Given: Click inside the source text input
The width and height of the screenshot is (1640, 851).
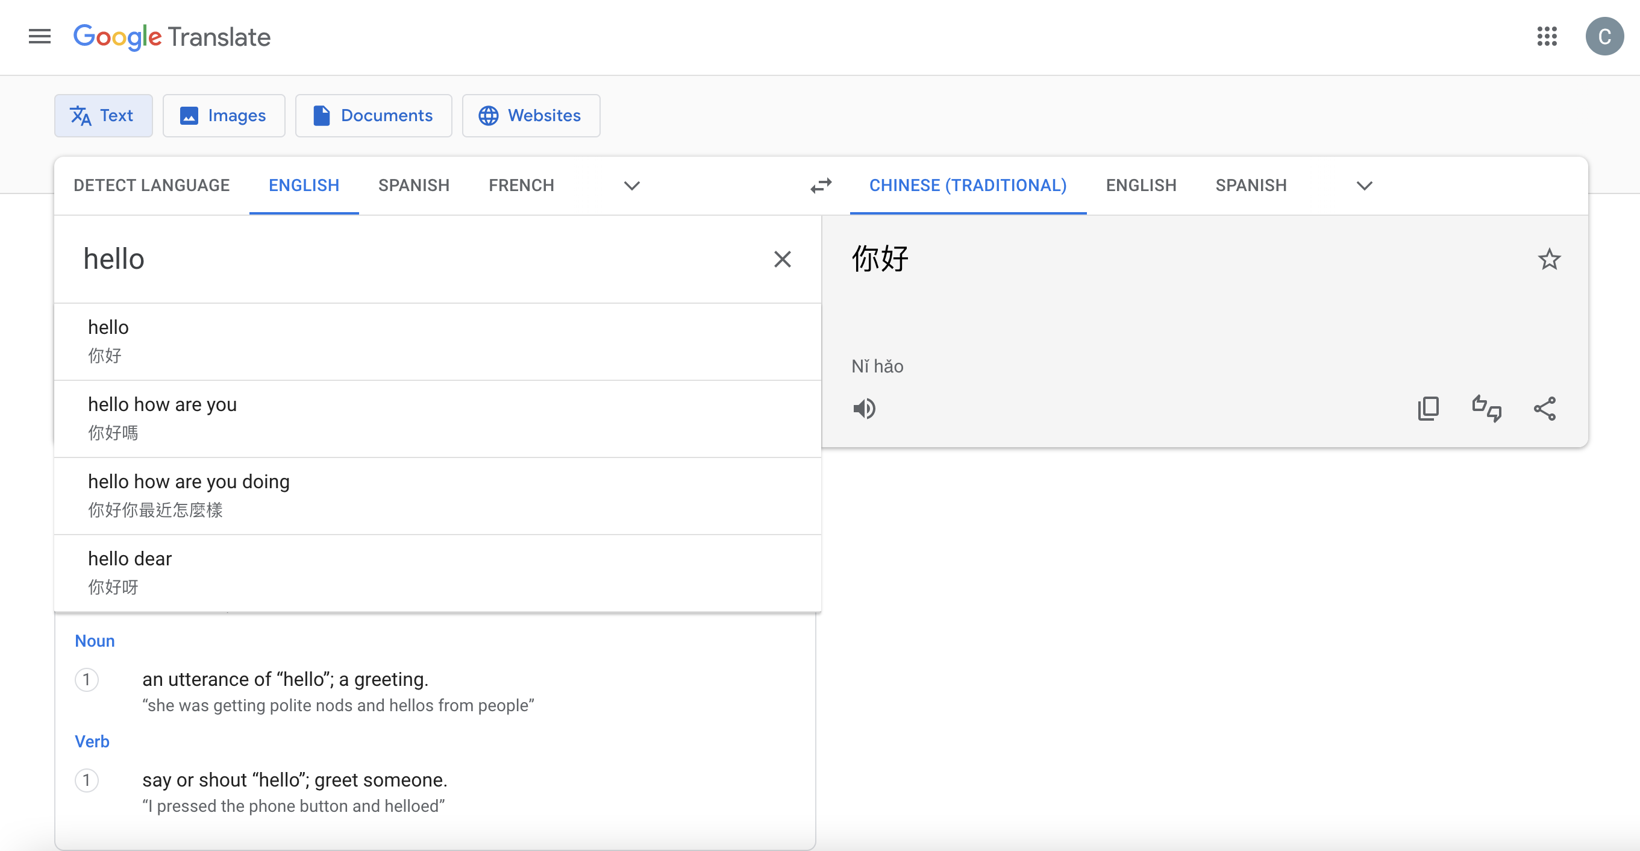Looking at the screenshot, I should click(x=382, y=259).
